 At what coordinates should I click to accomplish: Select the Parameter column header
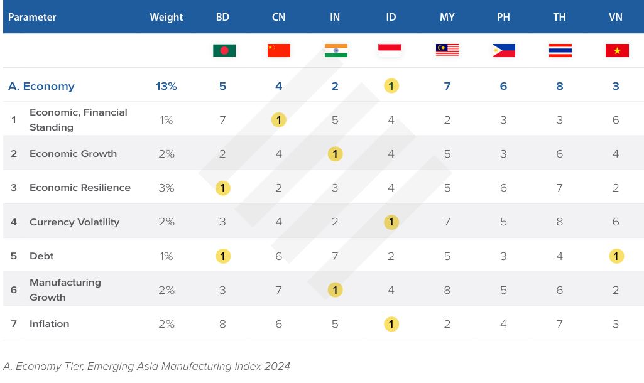[32, 17]
